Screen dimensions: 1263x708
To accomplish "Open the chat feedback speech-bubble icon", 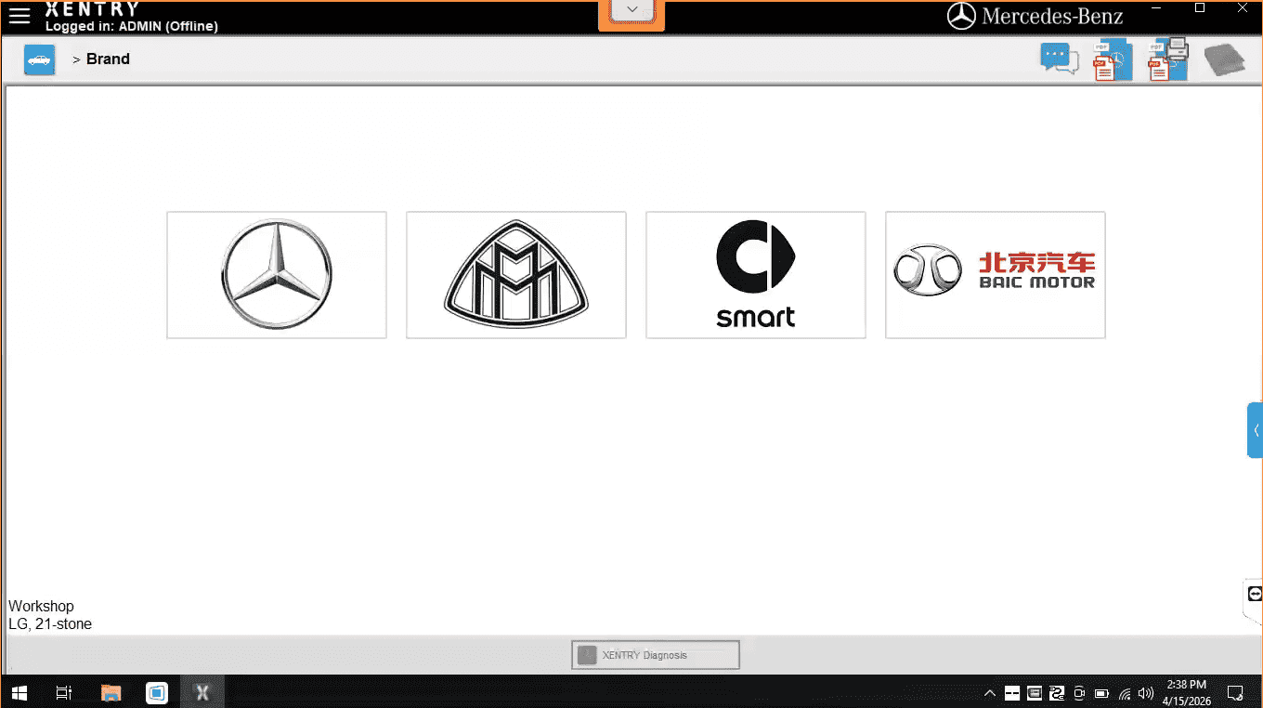I will click(x=1060, y=59).
